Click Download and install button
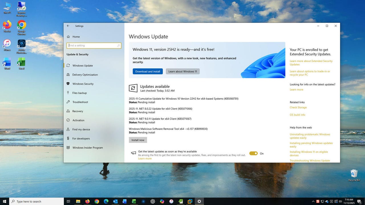 (x=147, y=71)
